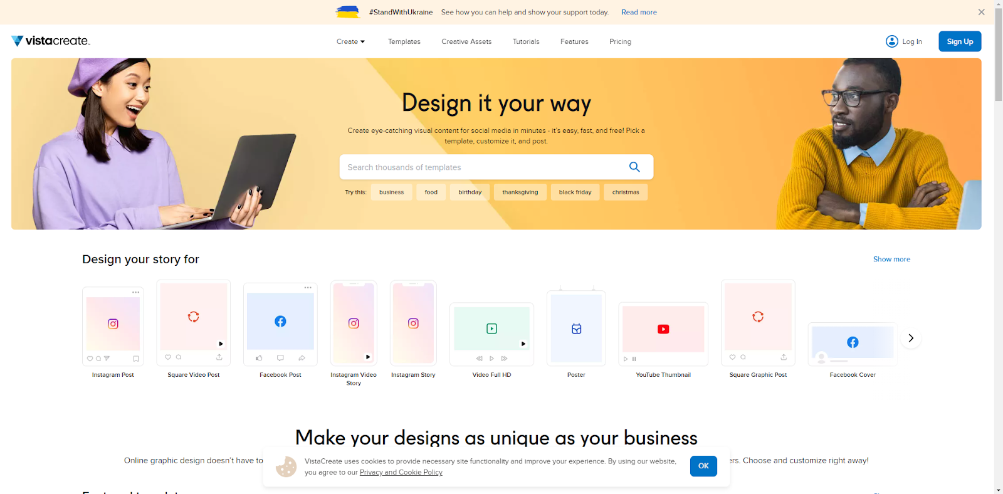Screen dimensions: 1003x494
Task: Click the heart icon on Instagram Post card
Action: pyautogui.click(x=90, y=359)
